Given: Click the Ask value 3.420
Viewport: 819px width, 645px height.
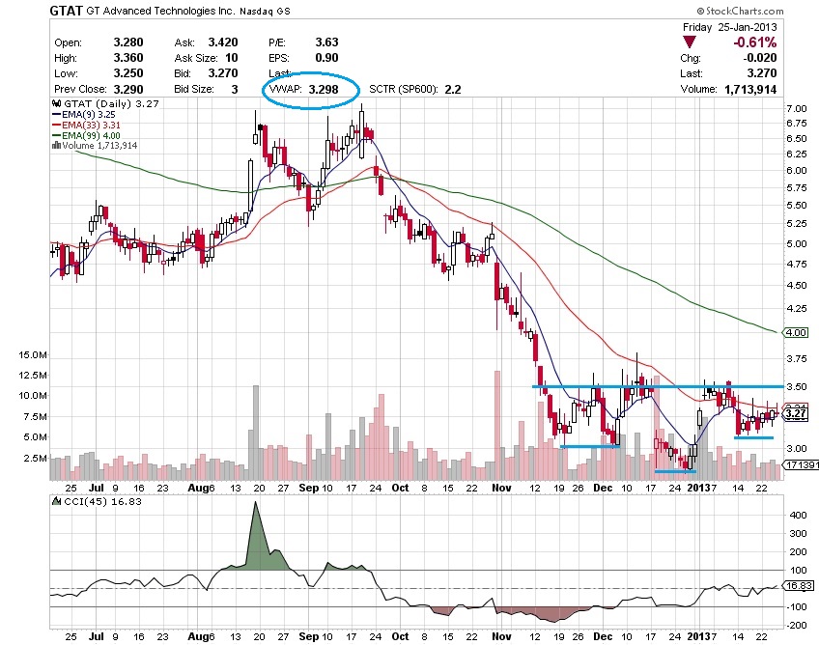Looking at the screenshot, I should (x=223, y=42).
